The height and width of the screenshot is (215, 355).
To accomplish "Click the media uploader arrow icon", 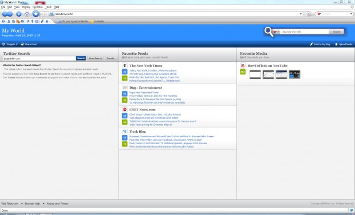I will pyautogui.click(x=47, y=21).
